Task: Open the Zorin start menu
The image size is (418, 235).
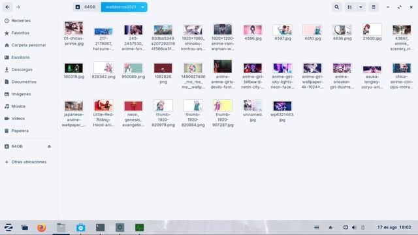Action: click(8, 228)
